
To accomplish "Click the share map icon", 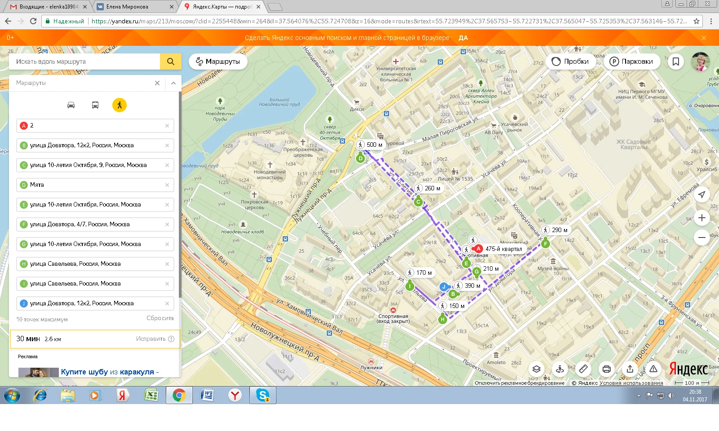I will click(630, 369).
